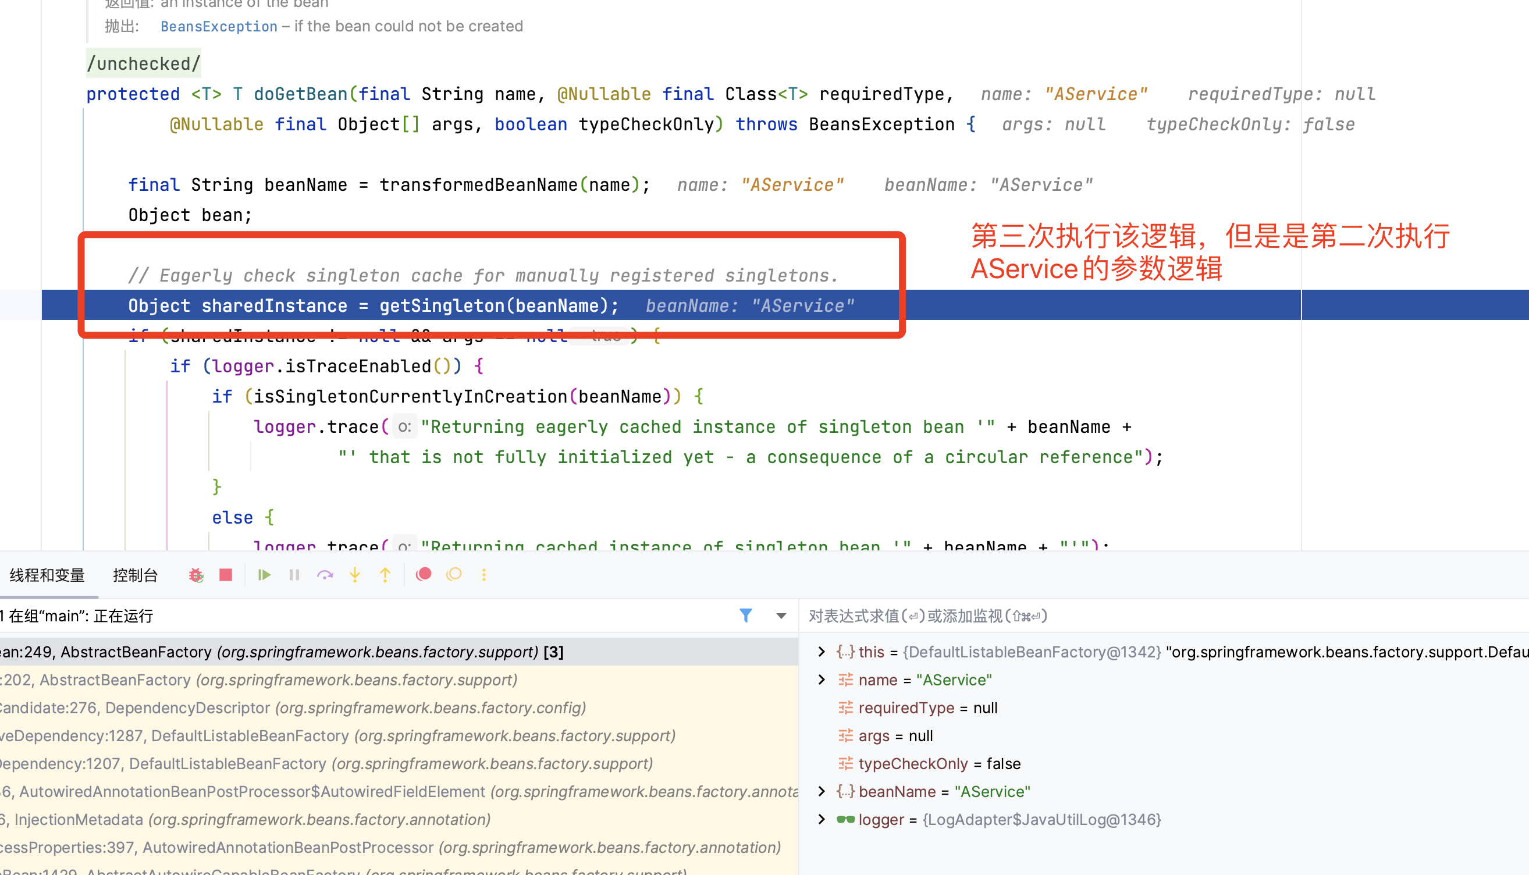Stop the debugging session
The height and width of the screenshot is (875, 1529).
[226, 575]
